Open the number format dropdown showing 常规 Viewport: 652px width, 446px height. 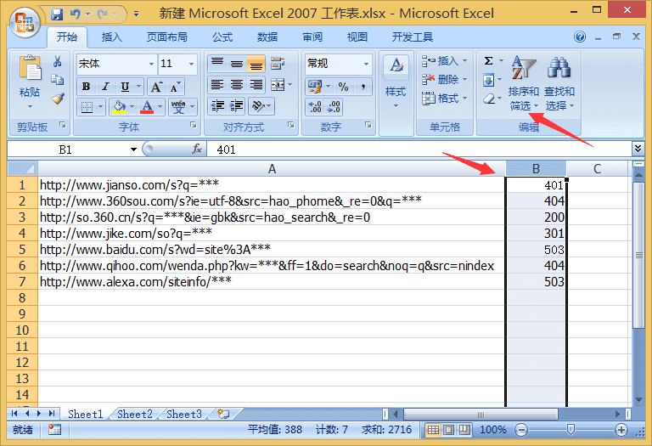(x=366, y=65)
